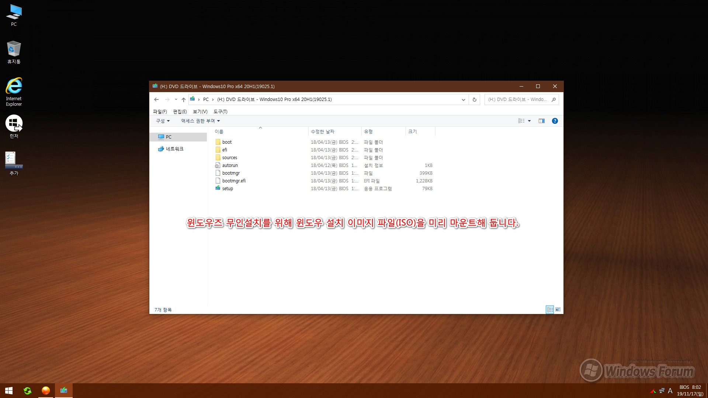Open the Recycle Bin (휴지통) icon

click(x=14, y=52)
